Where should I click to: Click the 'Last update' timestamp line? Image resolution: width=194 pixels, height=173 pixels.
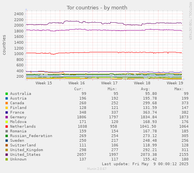[x=145, y=164]
